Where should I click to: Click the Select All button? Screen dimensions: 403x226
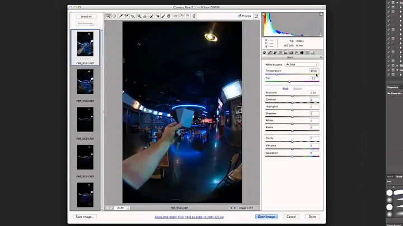(x=86, y=16)
